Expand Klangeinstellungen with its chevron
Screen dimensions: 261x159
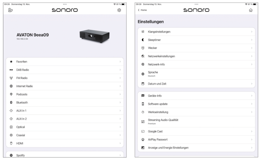(x=252, y=31)
